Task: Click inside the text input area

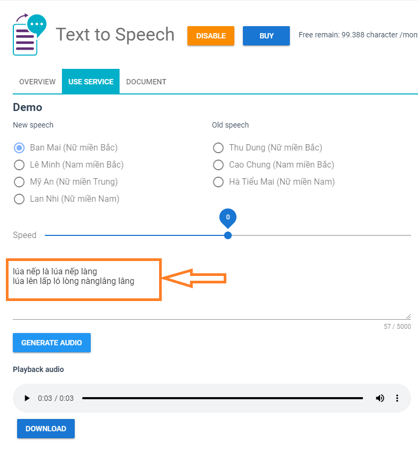Action: [212, 289]
